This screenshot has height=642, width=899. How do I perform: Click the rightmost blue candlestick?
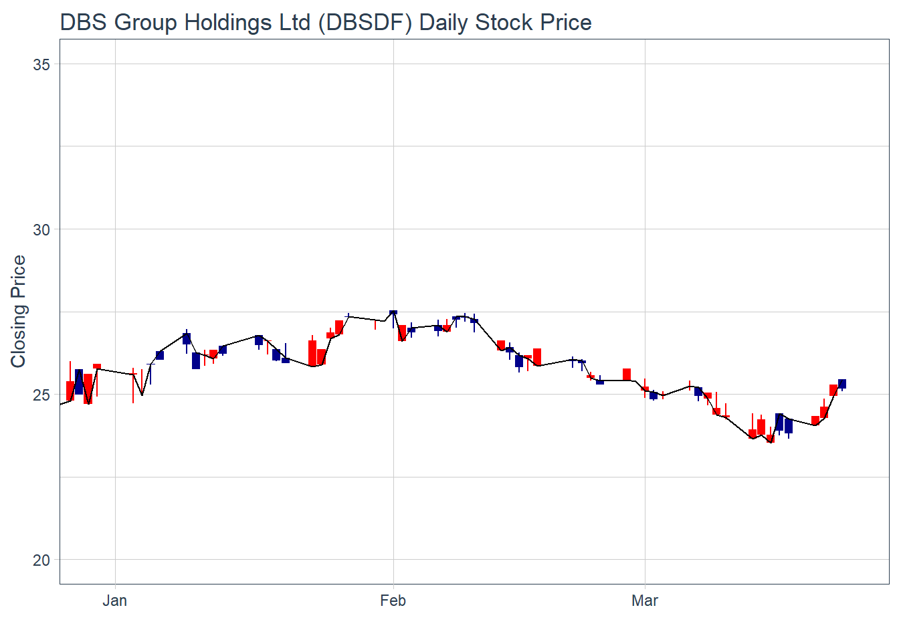pyautogui.click(x=842, y=384)
